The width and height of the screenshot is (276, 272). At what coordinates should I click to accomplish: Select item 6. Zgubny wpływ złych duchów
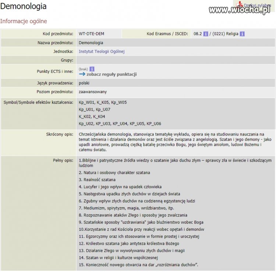[x=137, y=201]
